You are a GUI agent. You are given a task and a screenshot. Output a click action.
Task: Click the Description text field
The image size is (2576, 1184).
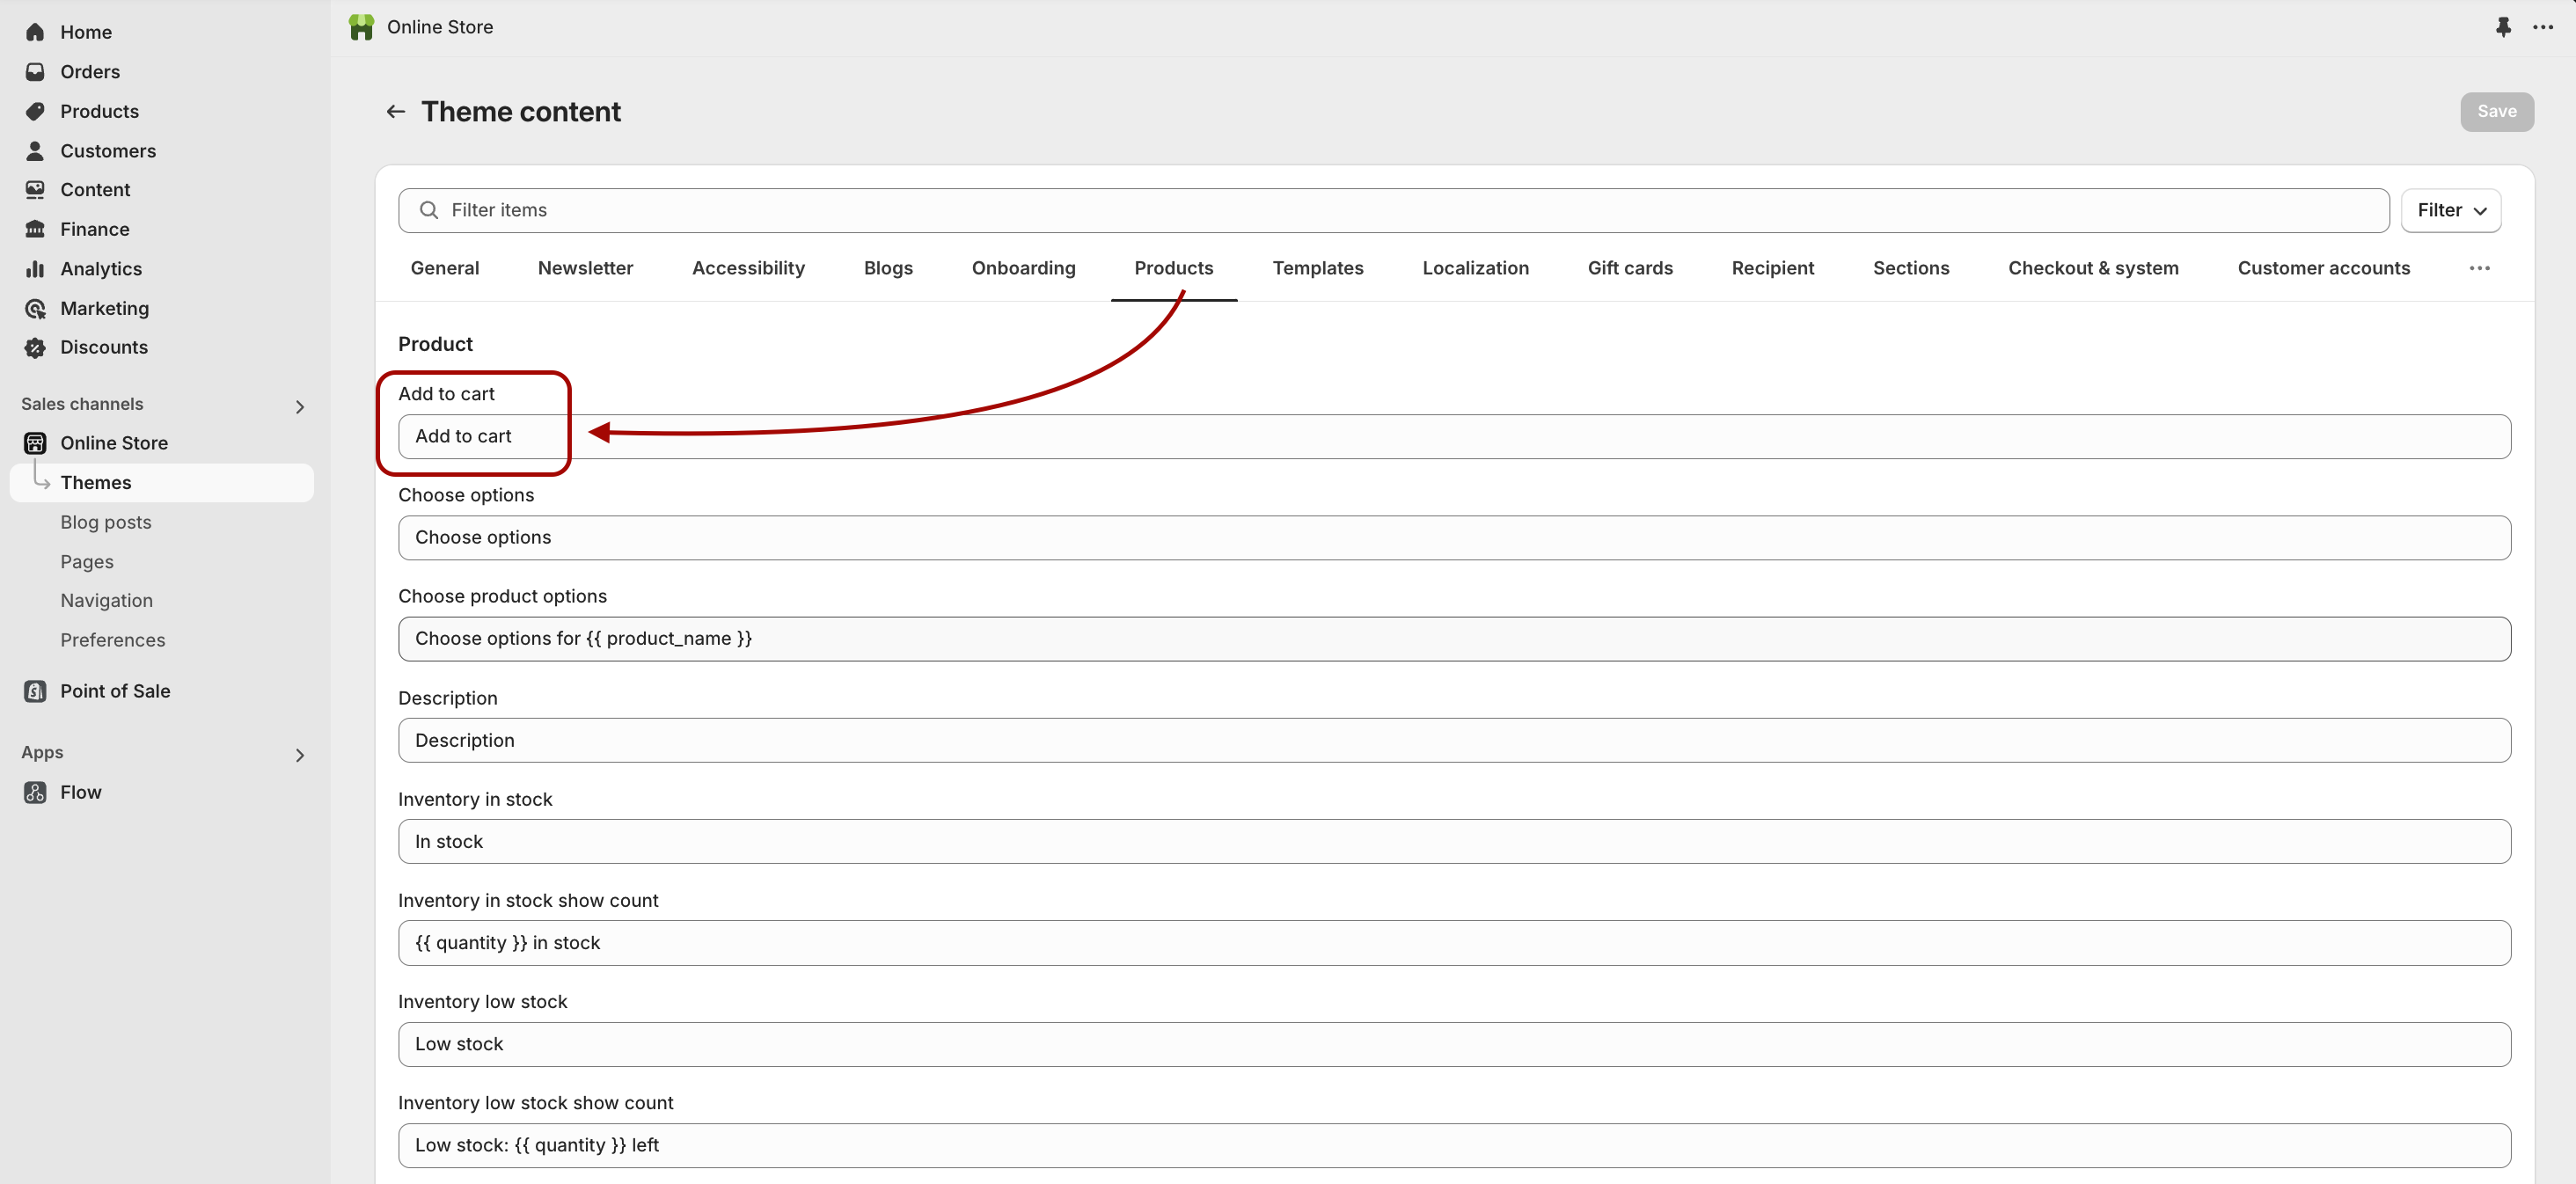point(1454,740)
